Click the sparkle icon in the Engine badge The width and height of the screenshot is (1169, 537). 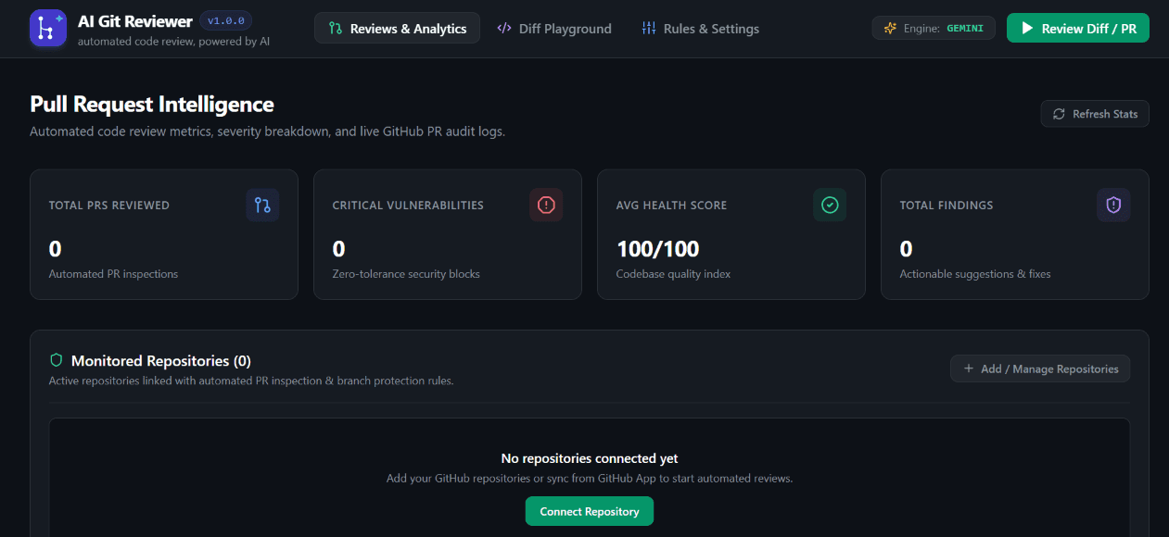[890, 29]
